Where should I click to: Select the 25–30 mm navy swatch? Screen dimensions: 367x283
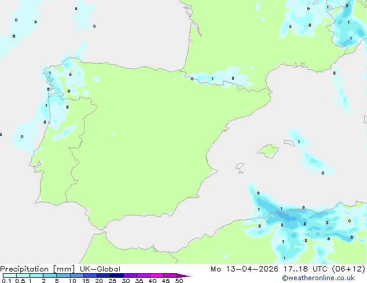point(116,275)
